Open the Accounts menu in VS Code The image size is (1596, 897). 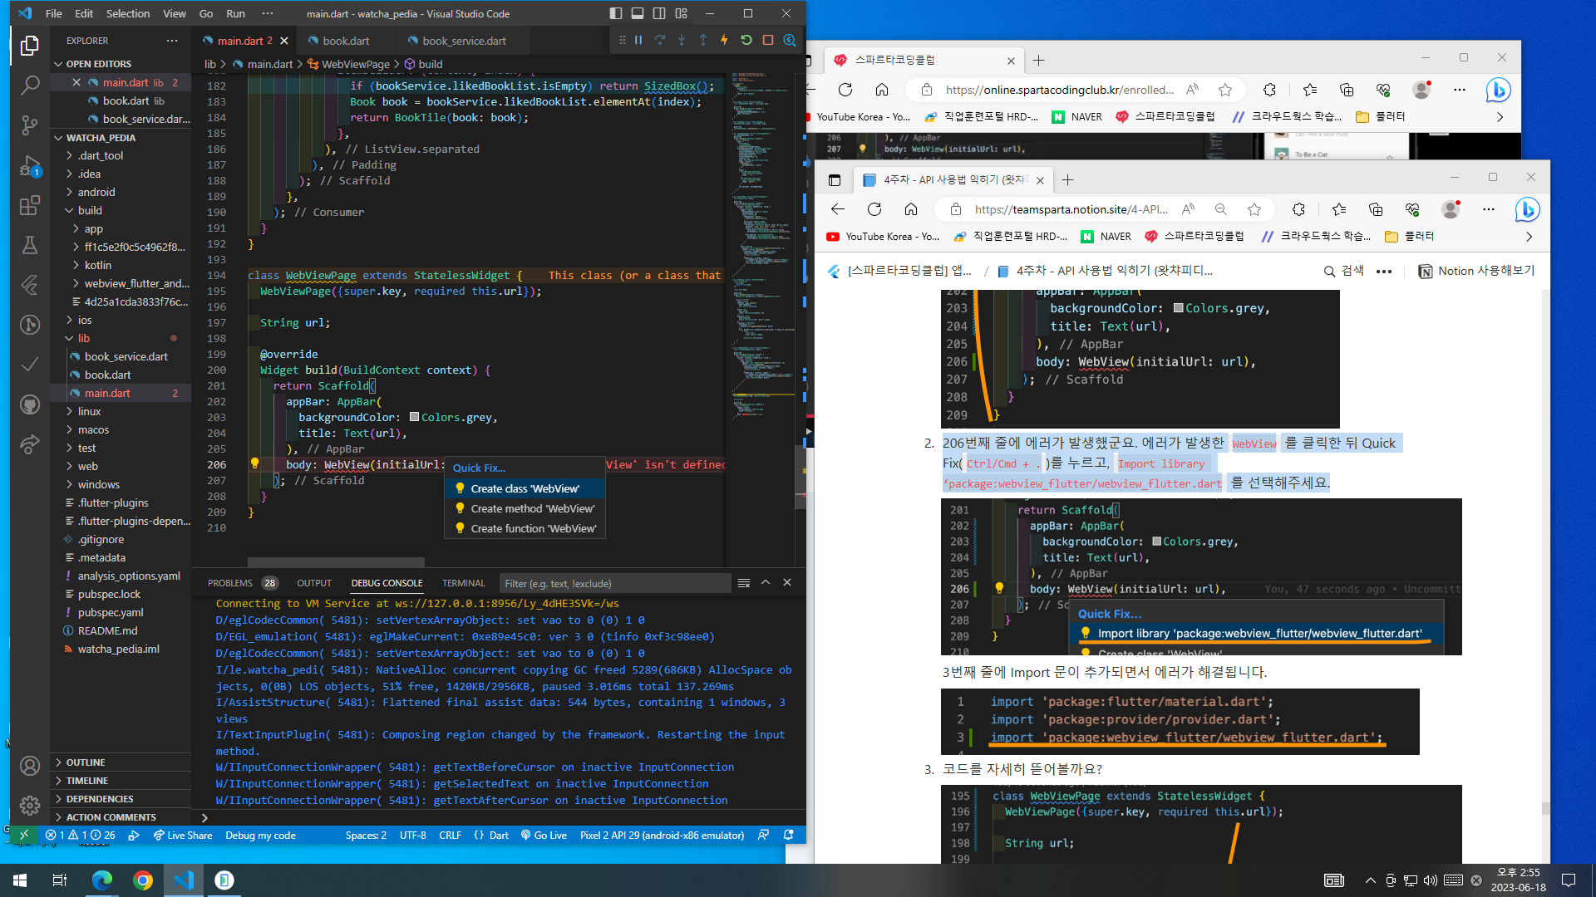[30, 766]
